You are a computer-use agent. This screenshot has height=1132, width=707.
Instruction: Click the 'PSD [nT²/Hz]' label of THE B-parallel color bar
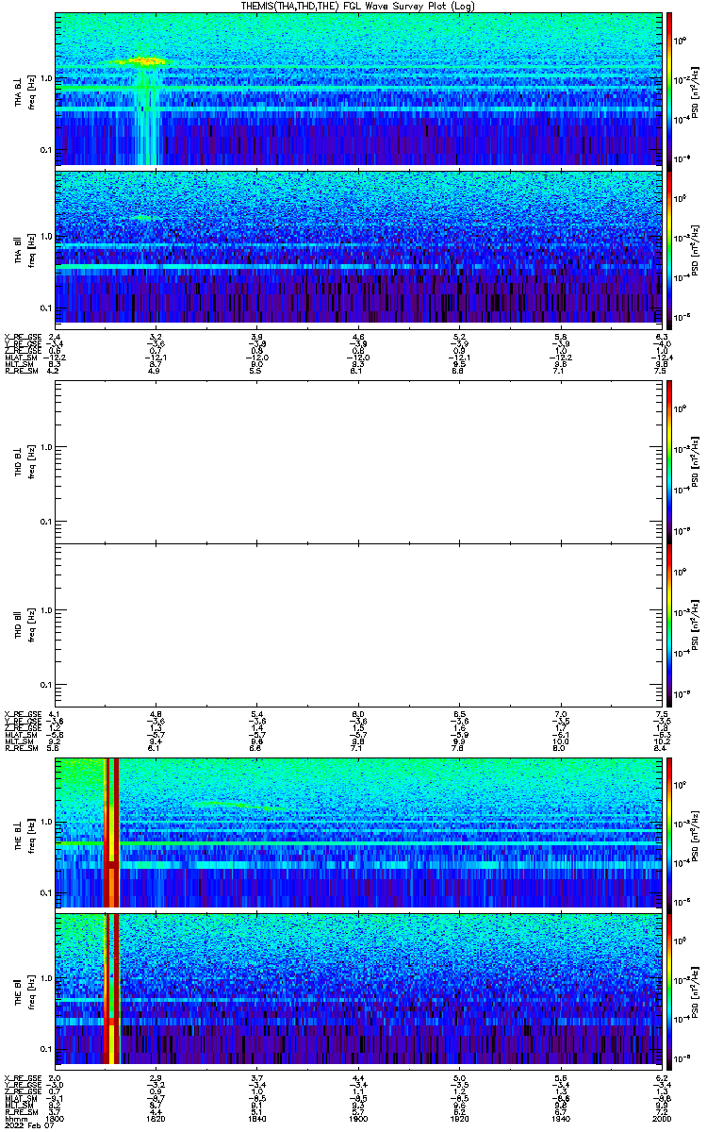coord(696,990)
